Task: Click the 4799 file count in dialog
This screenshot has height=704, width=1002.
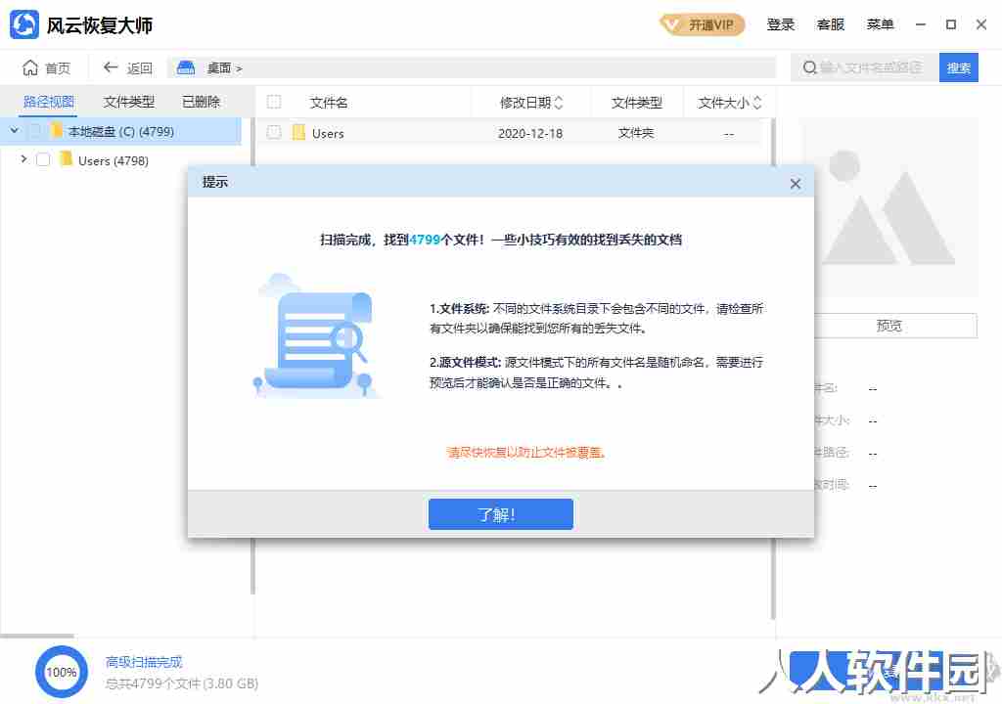Action: 425,240
